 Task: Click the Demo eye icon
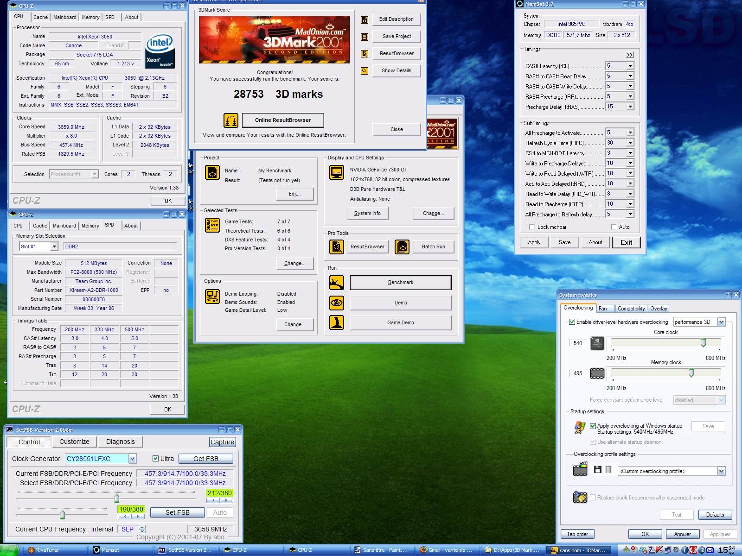337,303
